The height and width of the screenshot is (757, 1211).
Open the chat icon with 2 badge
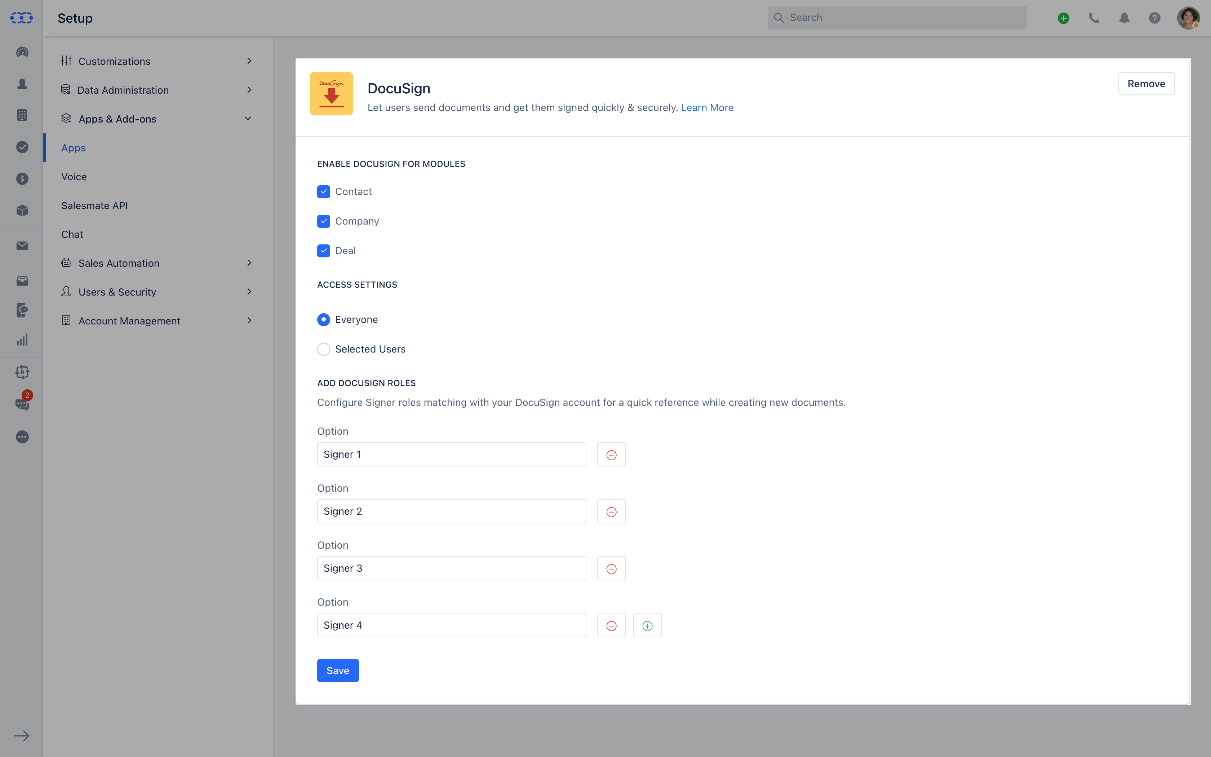[x=22, y=402]
